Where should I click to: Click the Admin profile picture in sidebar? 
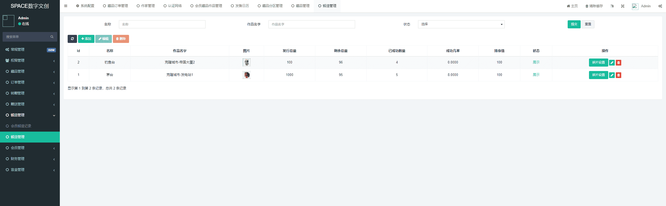click(x=8, y=21)
